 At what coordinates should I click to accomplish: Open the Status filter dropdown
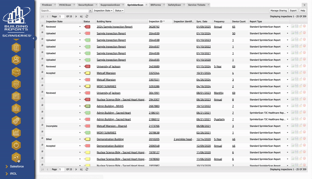click(119, 11)
